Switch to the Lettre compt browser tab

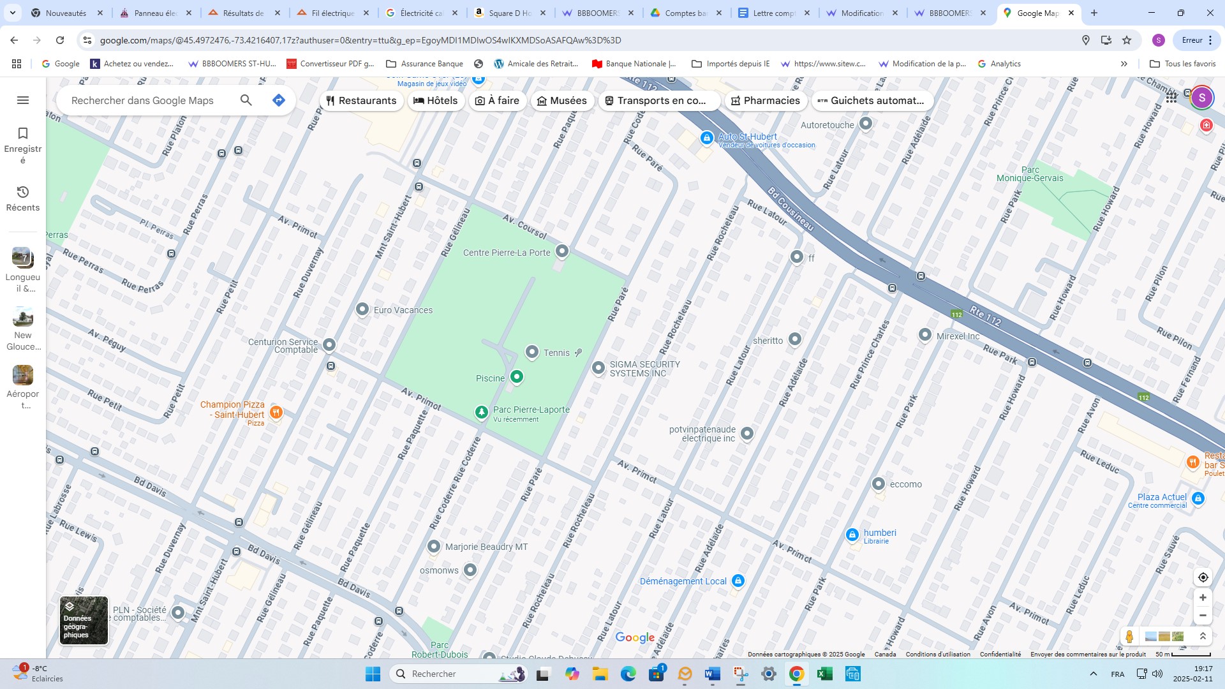pyautogui.click(x=774, y=13)
